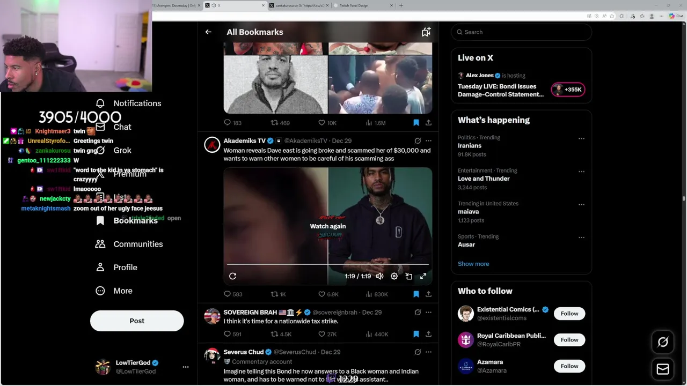Reply to the SOVEREIGN BRAH post
The width and height of the screenshot is (687, 386).
click(x=232, y=334)
